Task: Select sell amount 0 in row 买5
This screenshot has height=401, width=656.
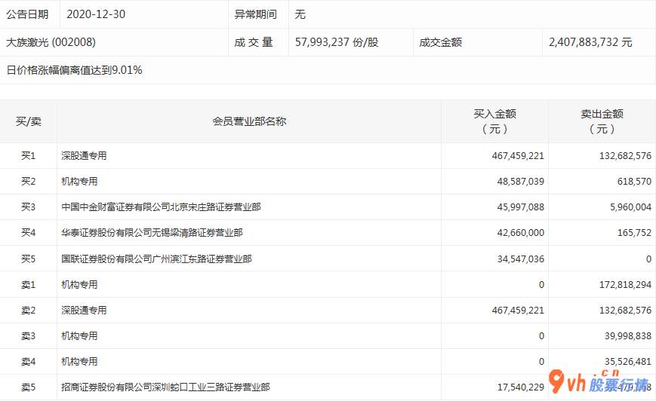Action: click(x=648, y=259)
